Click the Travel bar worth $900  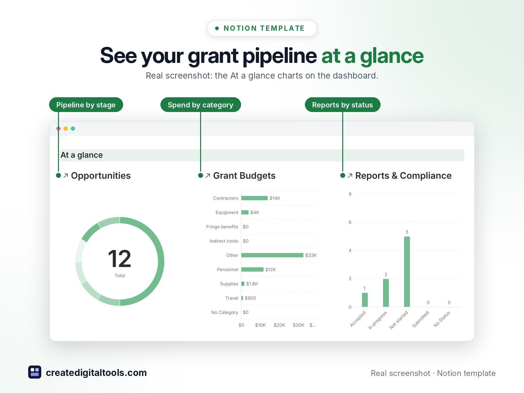[242, 298]
